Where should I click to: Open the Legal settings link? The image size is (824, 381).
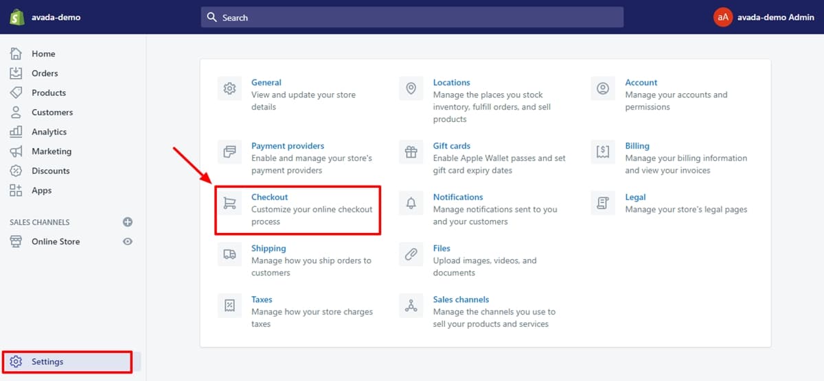point(635,197)
